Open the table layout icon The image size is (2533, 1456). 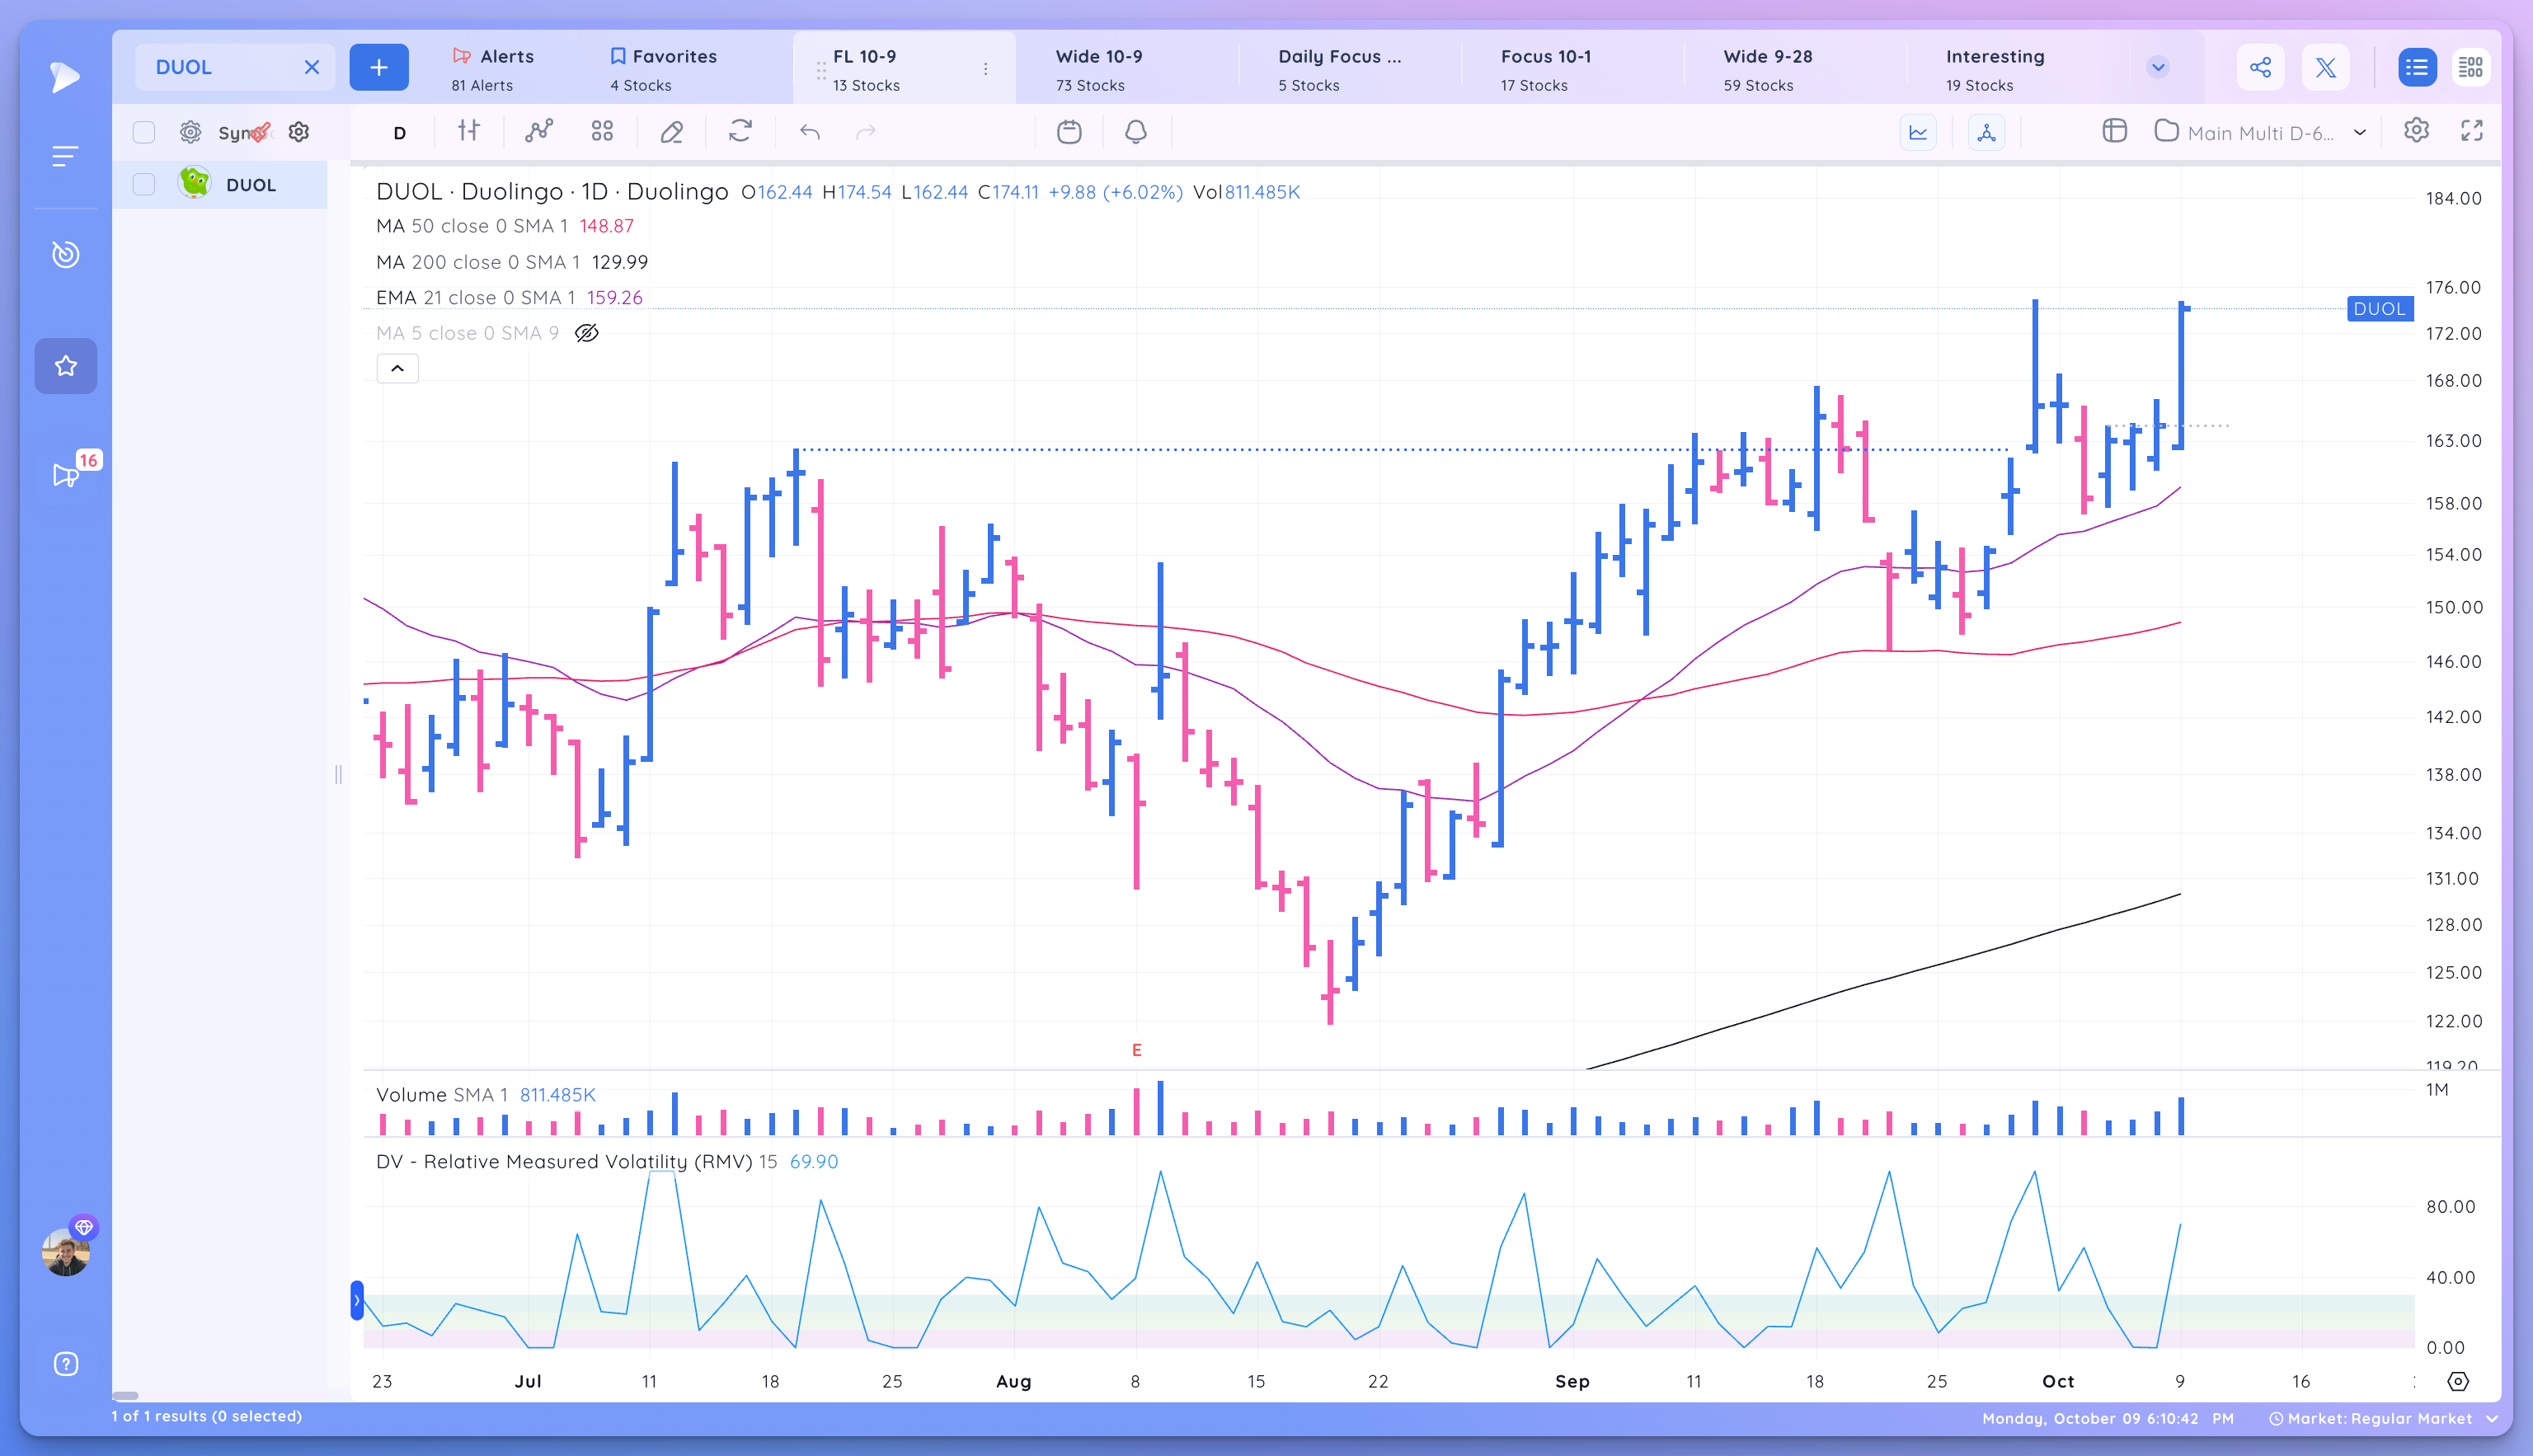click(x=2114, y=131)
